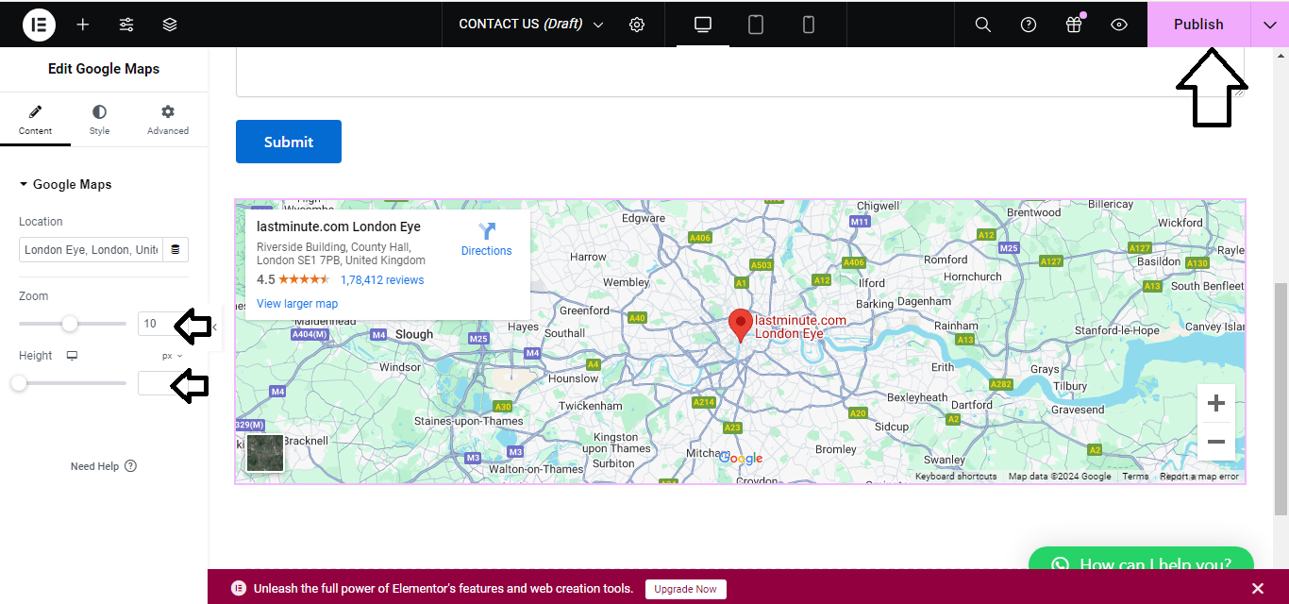Open Site Settings sliders icon

click(126, 25)
